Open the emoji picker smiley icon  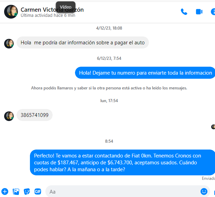point(204,191)
